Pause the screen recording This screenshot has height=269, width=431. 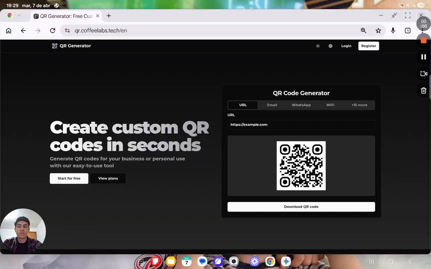tap(424, 57)
